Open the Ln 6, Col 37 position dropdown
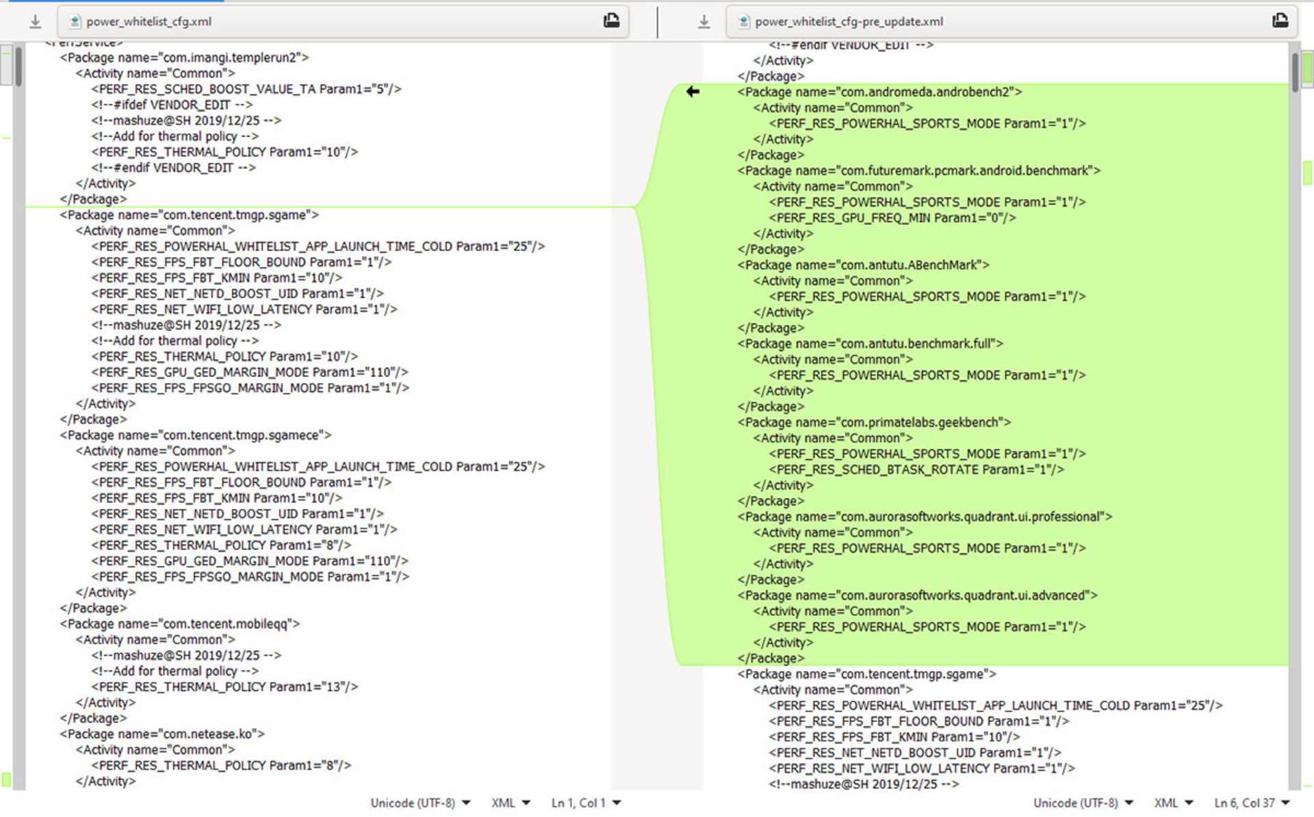Image resolution: width=1314 pixels, height=817 pixels. coord(1252,803)
